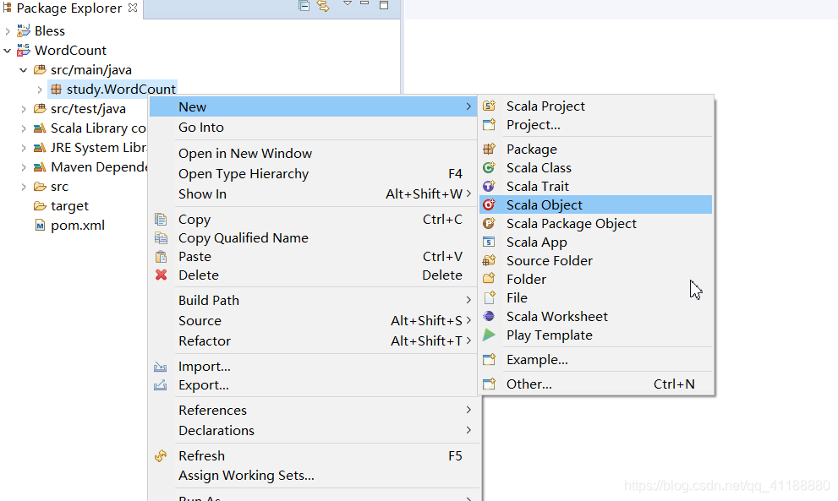Image resolution: width=838 pixels, height=501 pixels.
Task: Expand the src folder node
Action: click(x=24, y=187)
